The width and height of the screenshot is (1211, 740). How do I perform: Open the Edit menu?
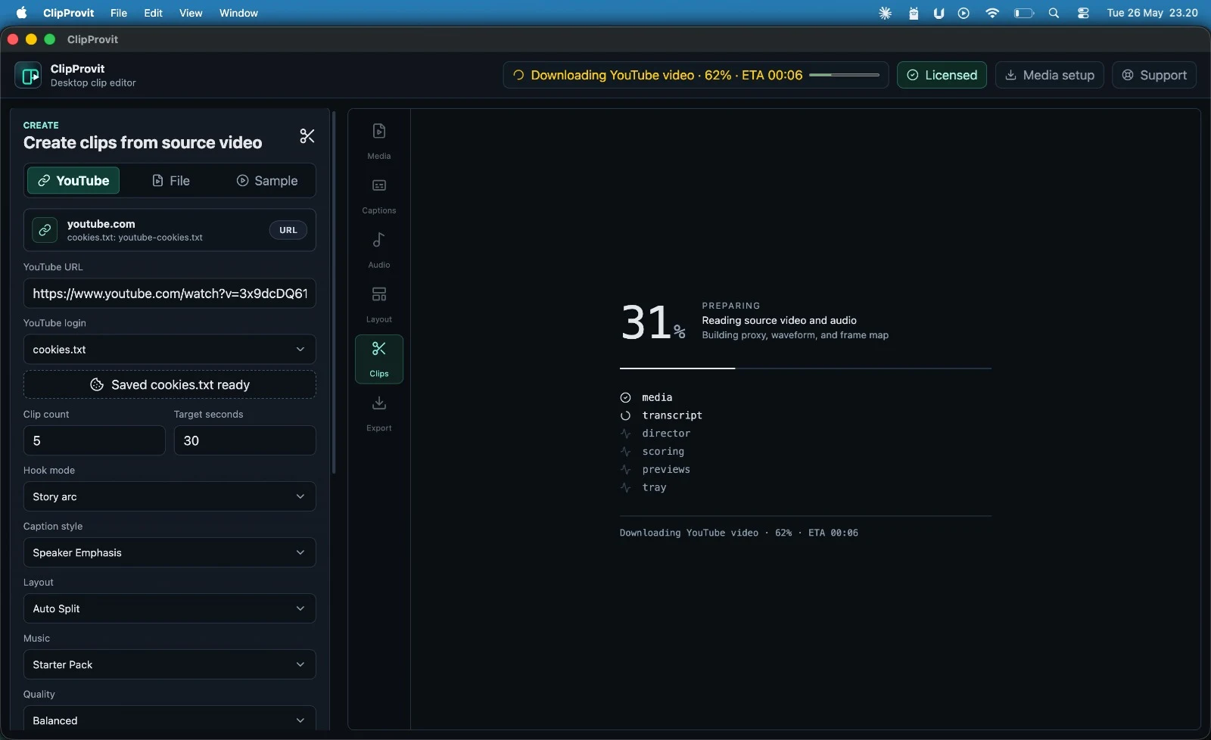coord(153,13)
